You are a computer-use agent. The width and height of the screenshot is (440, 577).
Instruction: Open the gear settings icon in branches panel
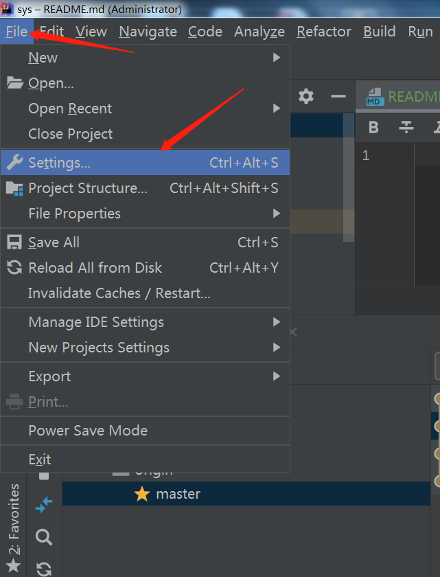pyautogui.click(x=305, y=96)
